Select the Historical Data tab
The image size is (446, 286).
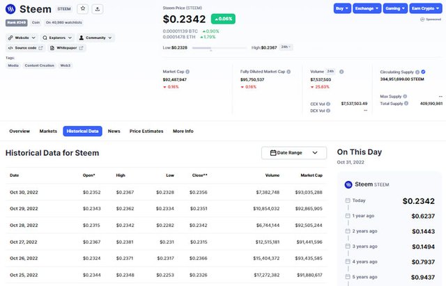(x=82, y=132)
